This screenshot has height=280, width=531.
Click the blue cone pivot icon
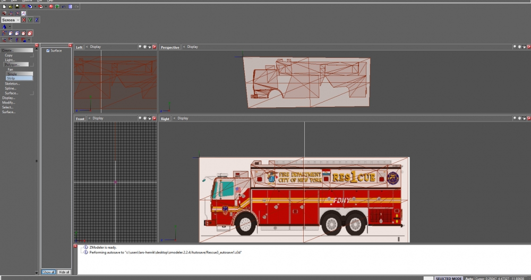point(4,27)
